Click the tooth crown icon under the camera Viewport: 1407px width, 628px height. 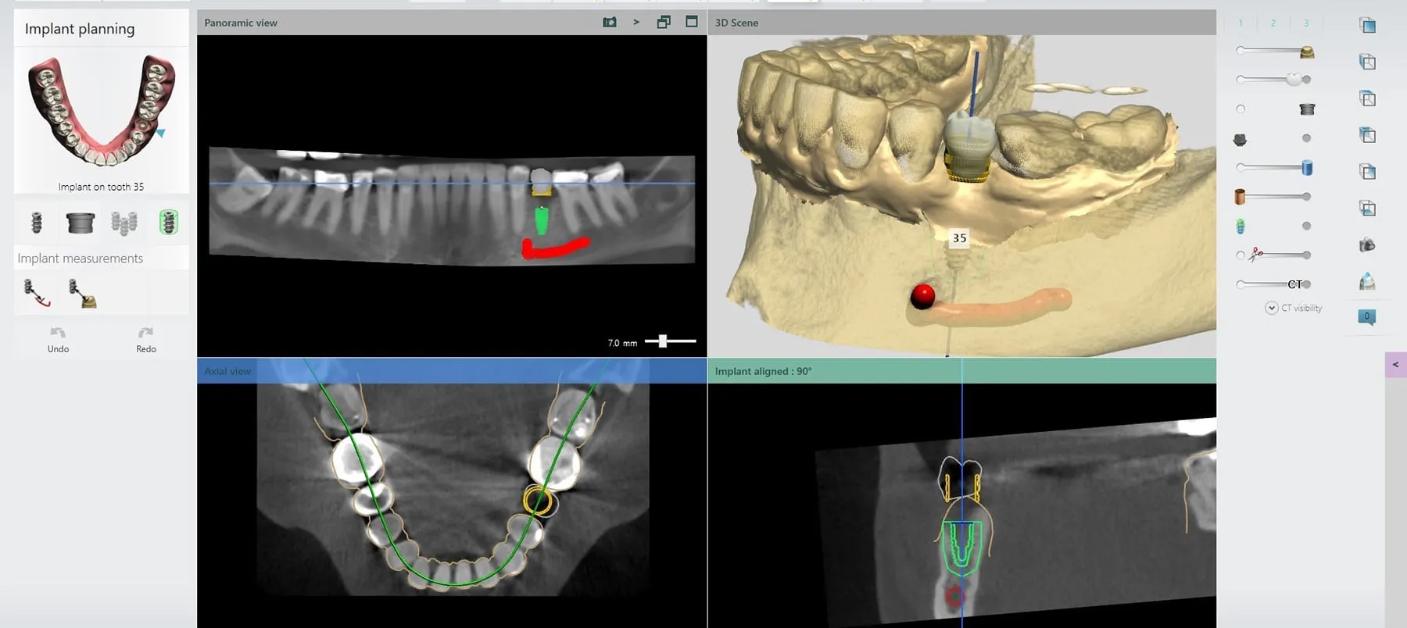[1367, 281]
